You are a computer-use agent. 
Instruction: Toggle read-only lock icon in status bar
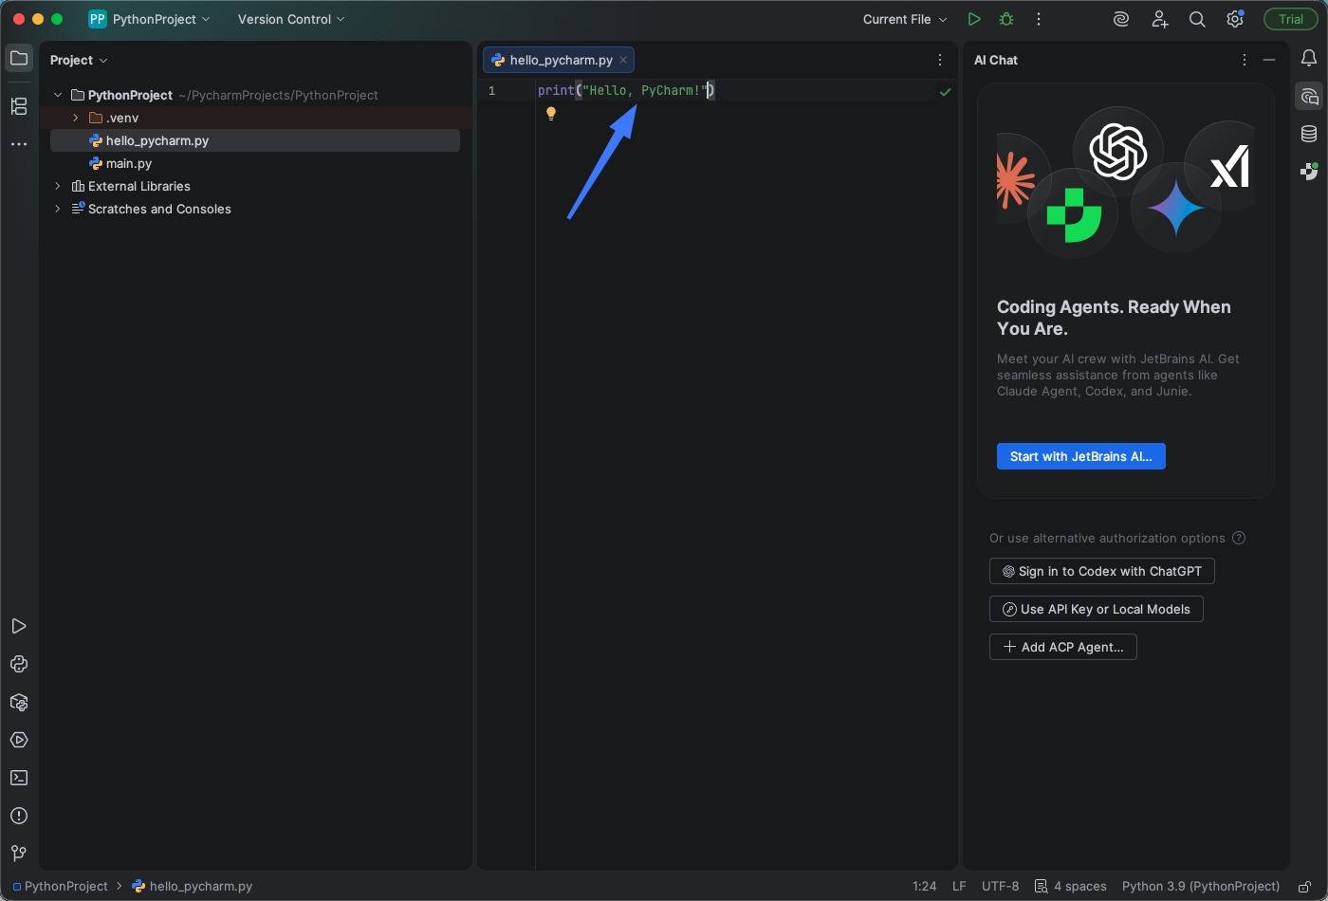pyautogui.click(x=1305, y=886)
